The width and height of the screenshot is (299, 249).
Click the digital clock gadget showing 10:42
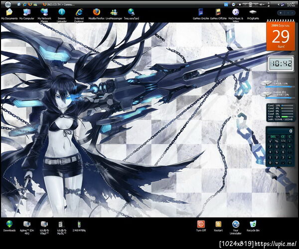280,64
